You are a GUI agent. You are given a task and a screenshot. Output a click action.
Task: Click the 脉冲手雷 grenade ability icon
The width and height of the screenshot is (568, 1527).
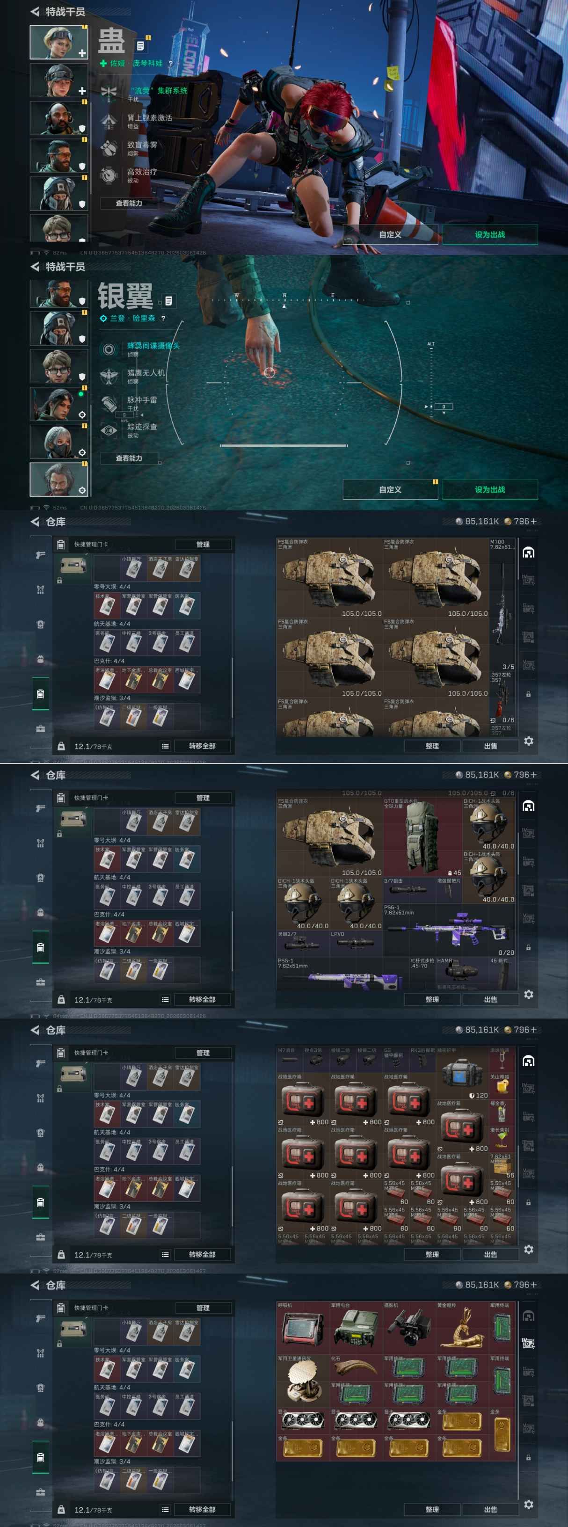tap(109, 403)
